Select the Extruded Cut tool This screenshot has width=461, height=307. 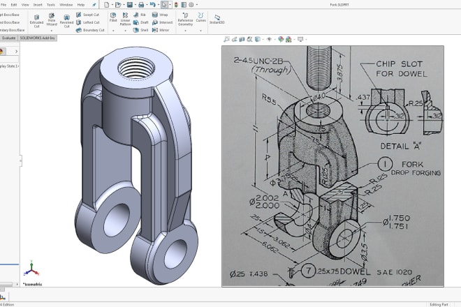(x=36, y=22)
